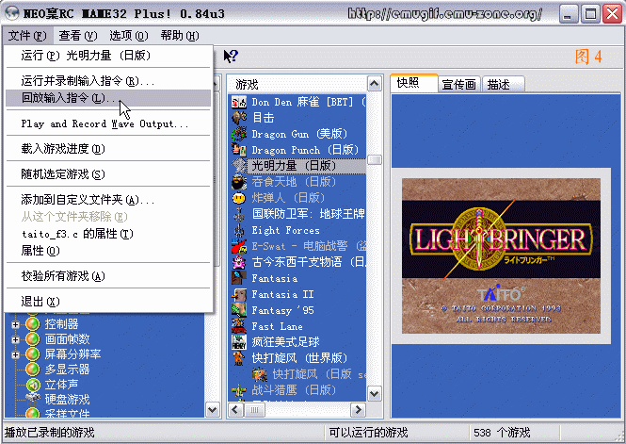Expand the 控制器 tree node
Image resolution: width=626 pixels, height=444 pixels.
click(15, 324)
